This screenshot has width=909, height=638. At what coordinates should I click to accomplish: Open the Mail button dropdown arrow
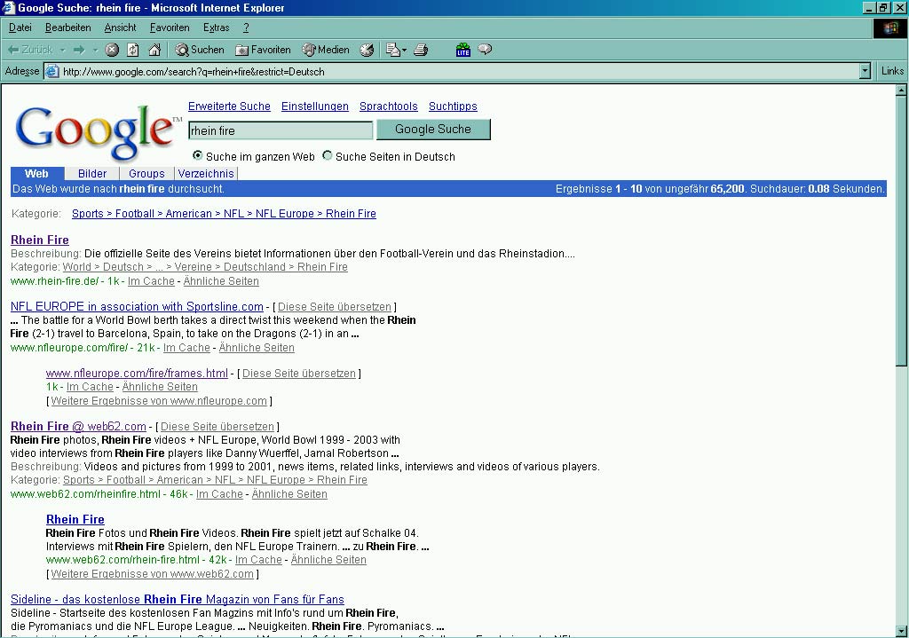coord(404,50)
